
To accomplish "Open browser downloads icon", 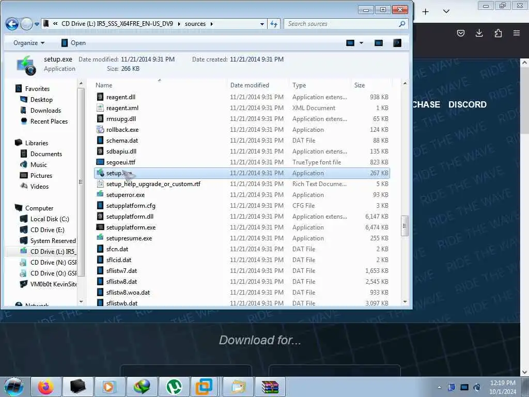I will pos(479,33).
